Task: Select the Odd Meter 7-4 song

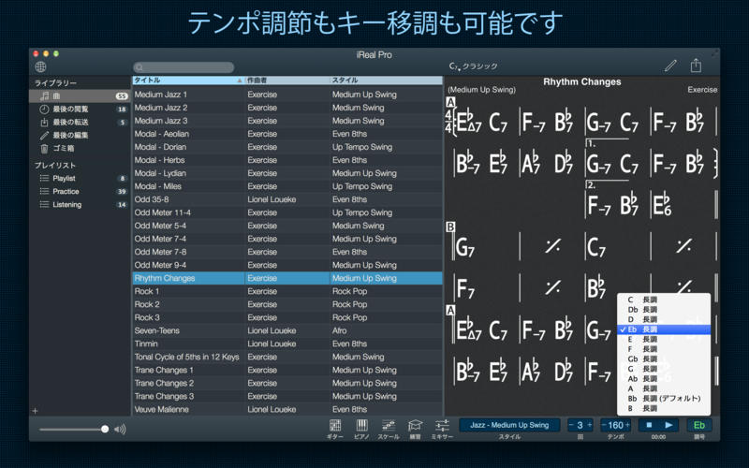Action: click(287, 239)
